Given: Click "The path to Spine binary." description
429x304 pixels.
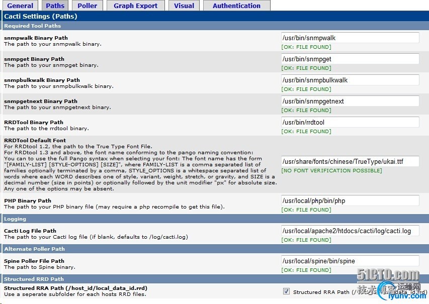Looking at the screenshot, I should 40,267.
